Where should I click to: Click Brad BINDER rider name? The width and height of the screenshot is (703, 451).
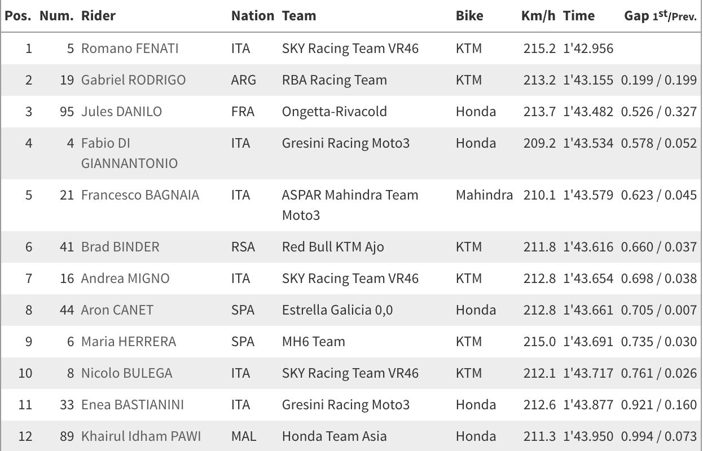(x=120, y=247)
